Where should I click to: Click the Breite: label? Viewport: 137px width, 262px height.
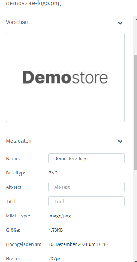tap(13, 259)
